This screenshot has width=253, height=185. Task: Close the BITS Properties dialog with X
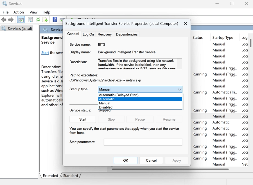click(x=185, y=24)
